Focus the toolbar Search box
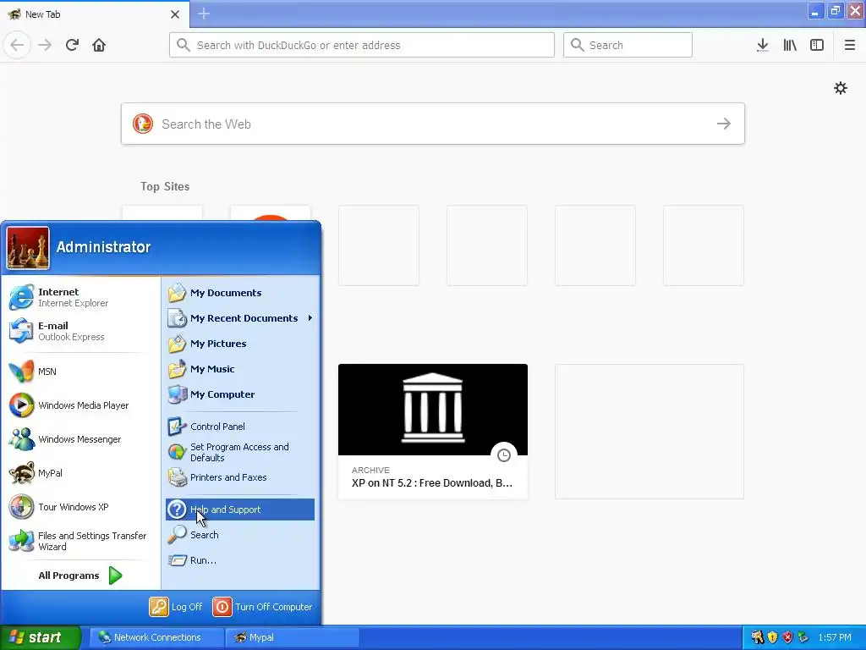The height and width of the screenshot is (650, 866). pos(628,45)
